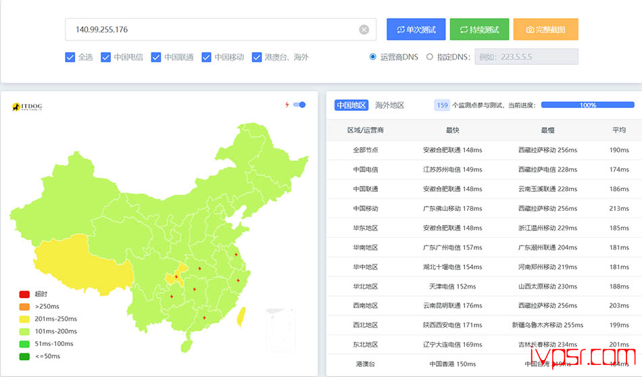Click the Hainan island on the map
Screen dimensions: 642x377
pyautogui.click(x=187, y=346)
